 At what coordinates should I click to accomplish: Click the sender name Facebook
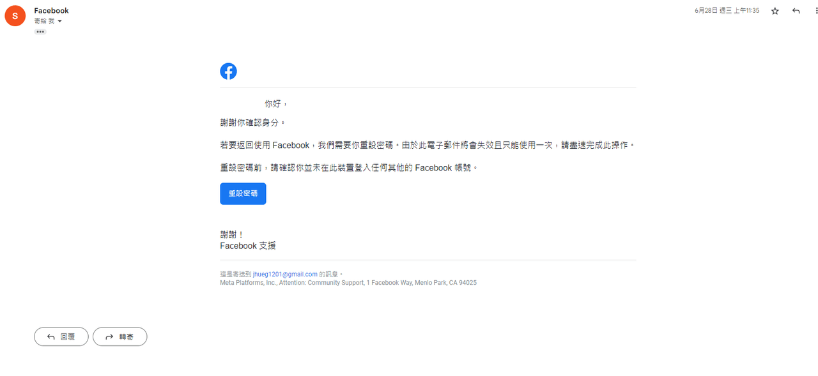[51, 11]
